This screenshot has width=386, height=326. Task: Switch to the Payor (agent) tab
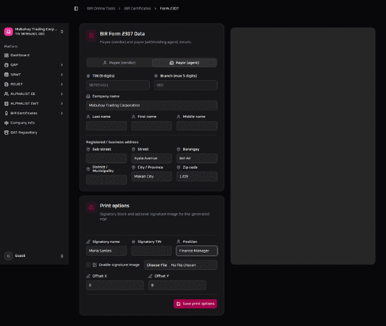184,63
